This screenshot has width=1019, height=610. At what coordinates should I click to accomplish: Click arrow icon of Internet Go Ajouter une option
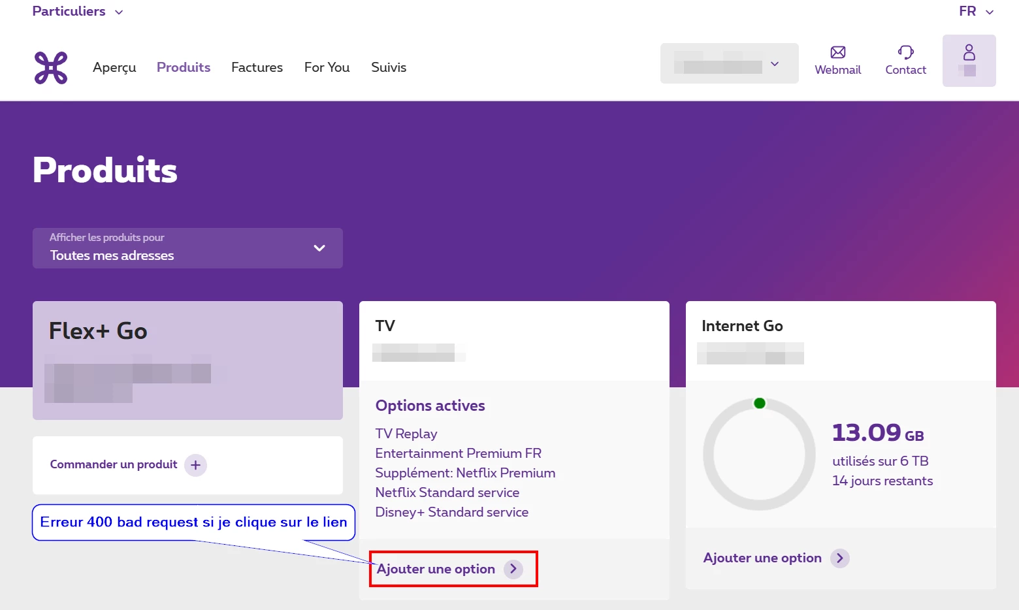[x=840, y=558]
